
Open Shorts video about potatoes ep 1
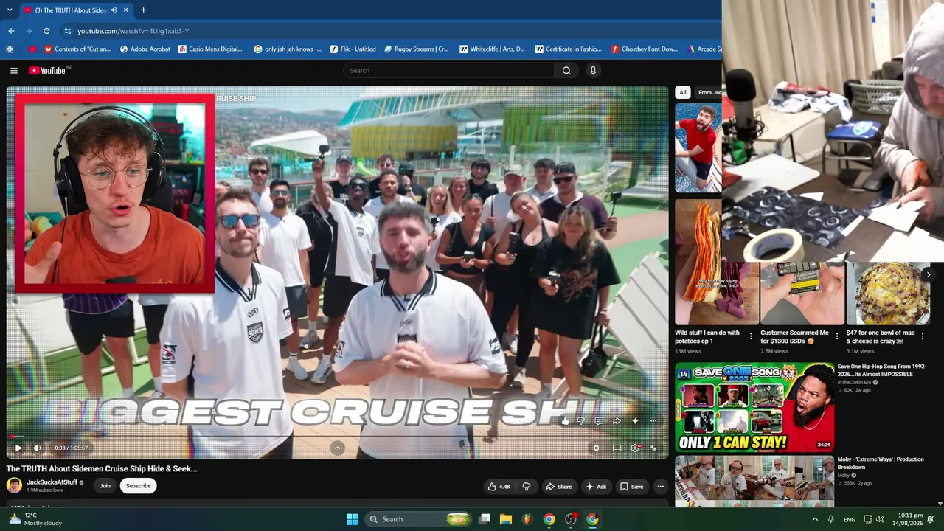(716, 262)
